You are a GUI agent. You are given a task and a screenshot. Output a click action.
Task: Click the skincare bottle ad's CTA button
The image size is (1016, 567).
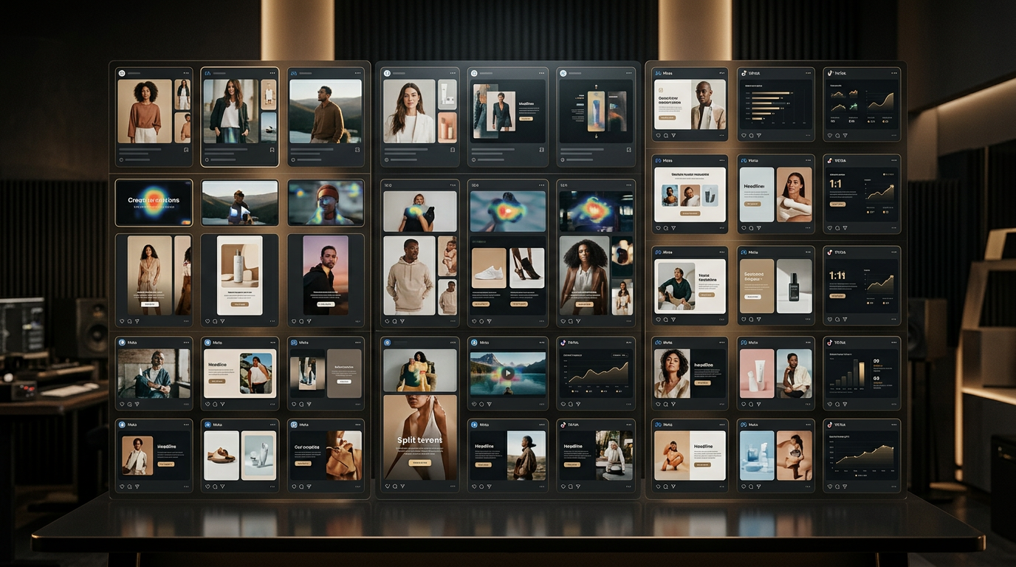point(240,303)
